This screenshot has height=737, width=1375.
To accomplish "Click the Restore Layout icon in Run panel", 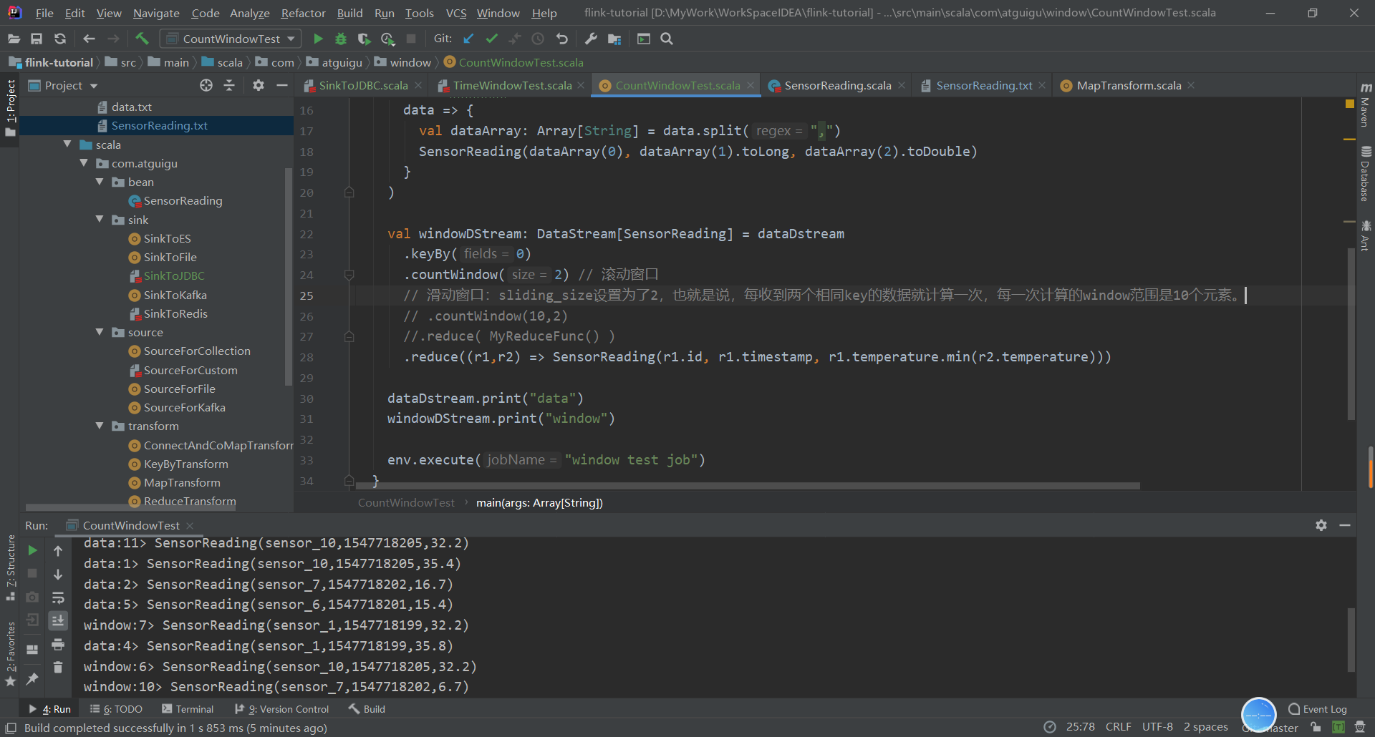I will [32, 650].
